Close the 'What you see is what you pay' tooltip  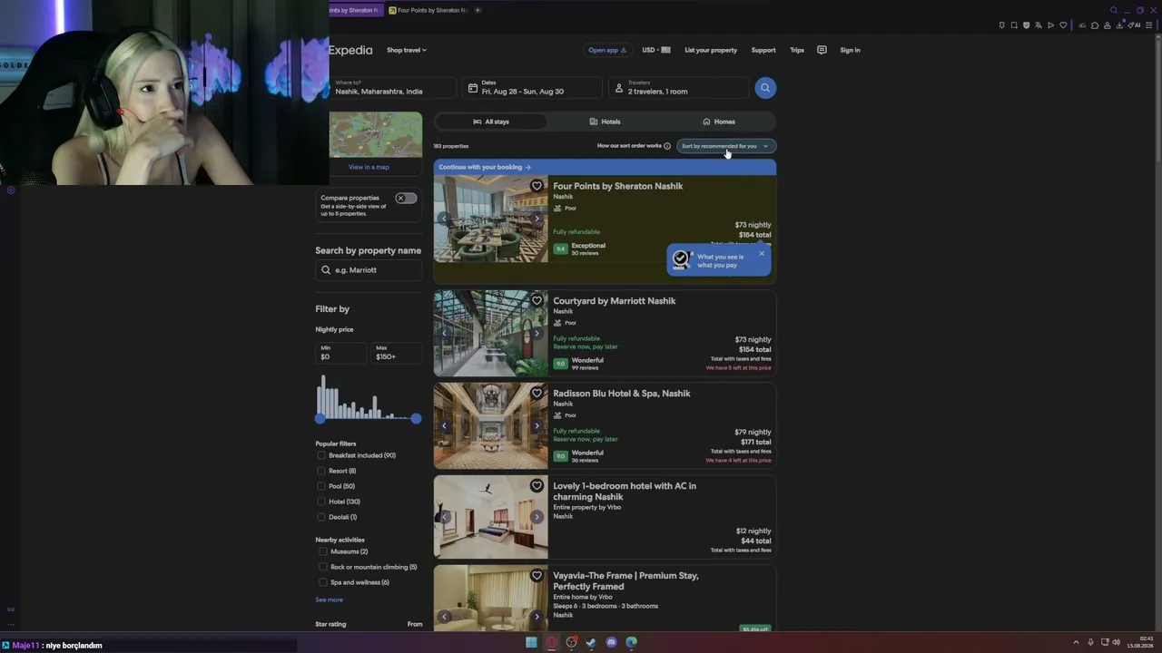(762, 253)
